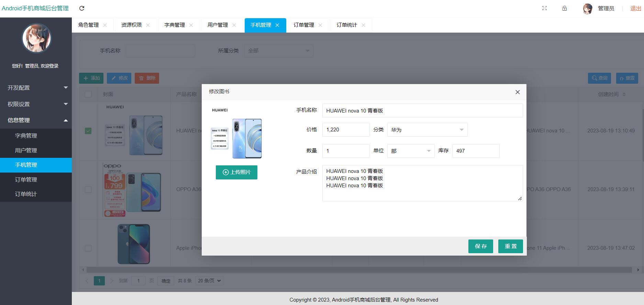644x305 pixels.
Task: Click the 重置 button above the table
Action: coord(627,78)
